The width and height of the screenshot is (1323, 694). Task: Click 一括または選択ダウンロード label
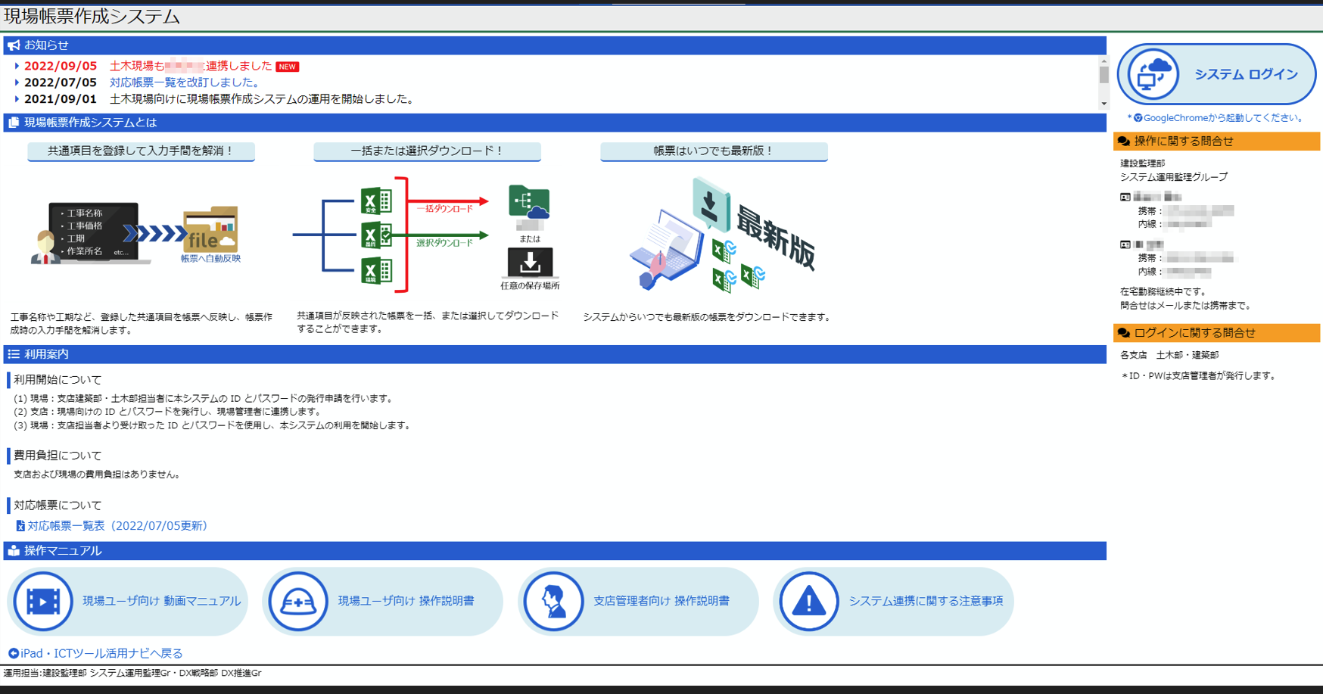pos(427,151)
